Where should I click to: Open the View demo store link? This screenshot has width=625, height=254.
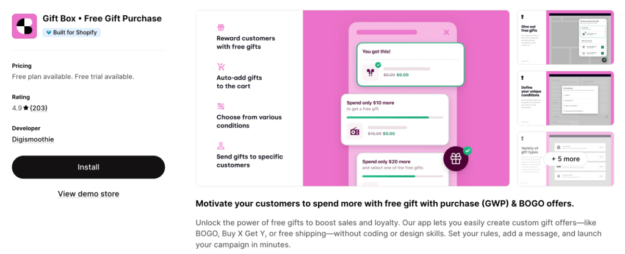click(x=89, y=194)
